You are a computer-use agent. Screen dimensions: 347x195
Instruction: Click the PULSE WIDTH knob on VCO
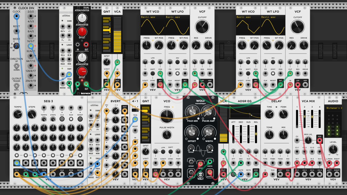tap(167, 135)
